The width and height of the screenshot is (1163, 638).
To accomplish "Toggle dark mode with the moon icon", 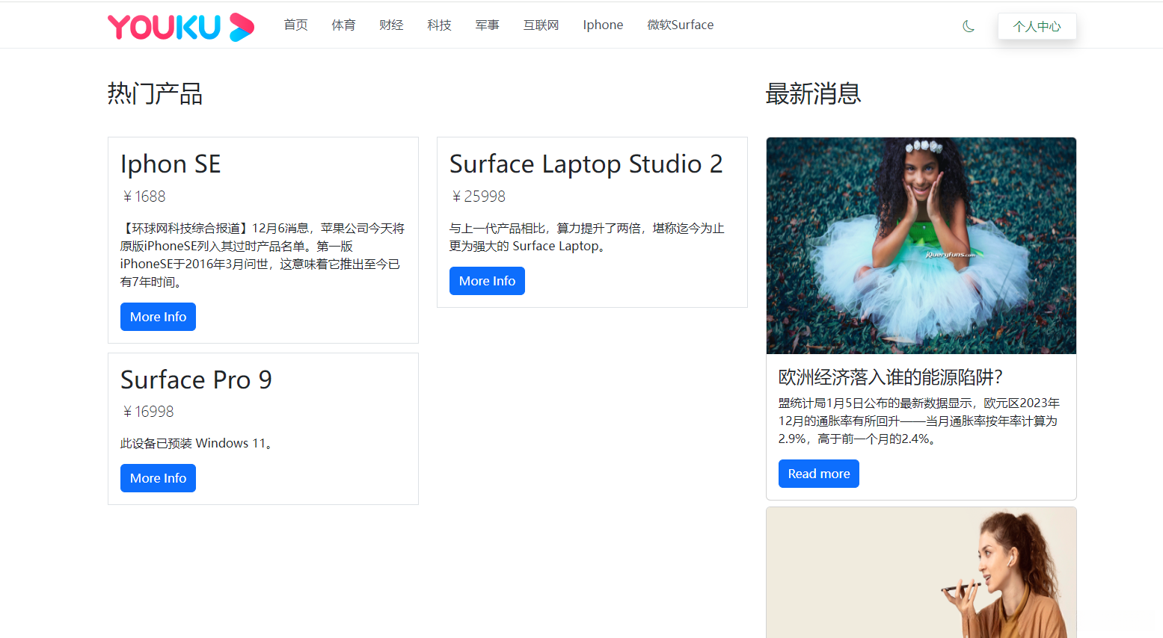I will [x=969, y=26].
